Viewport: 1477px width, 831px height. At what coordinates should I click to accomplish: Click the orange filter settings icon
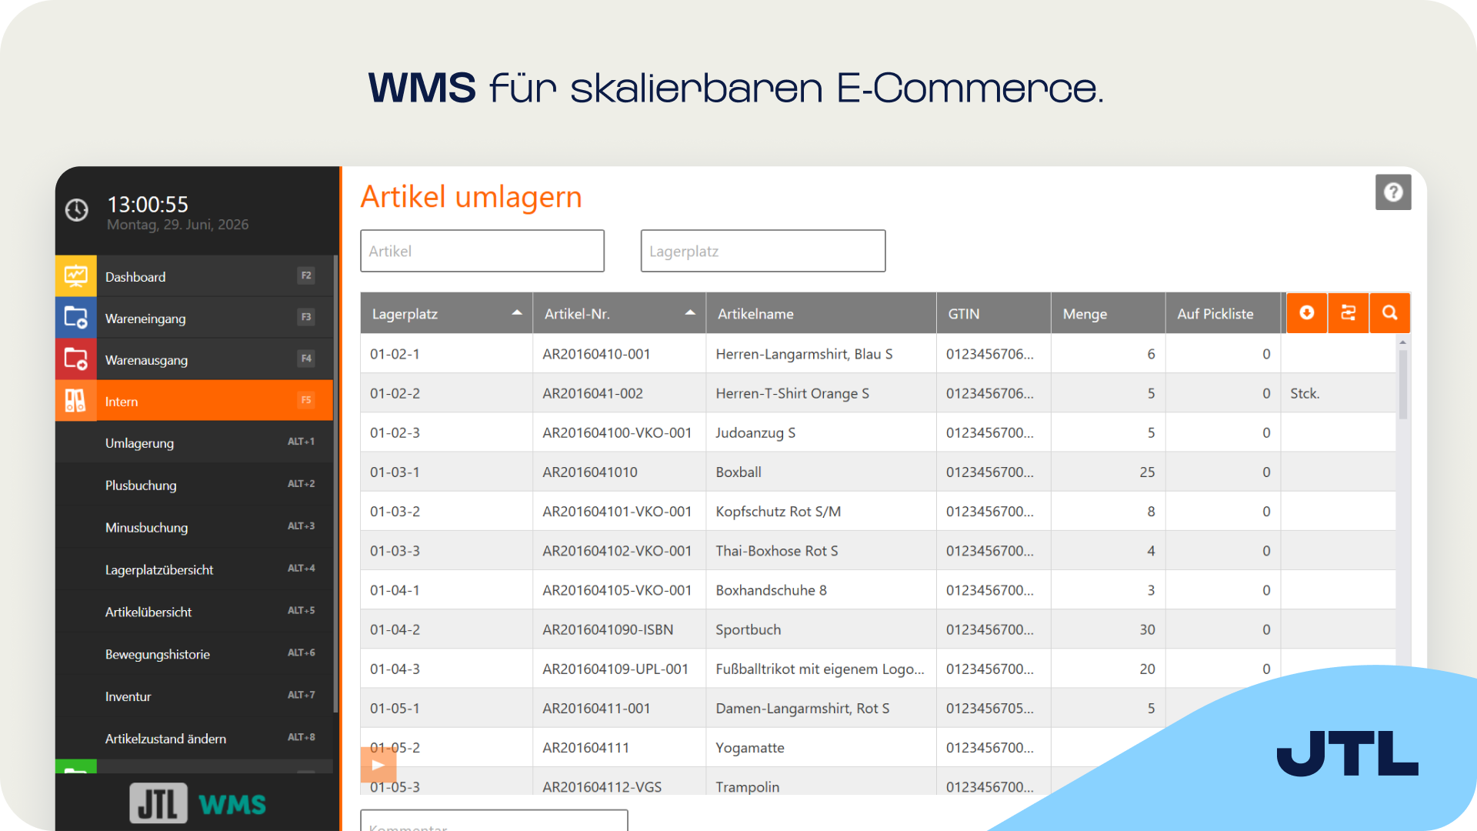(x=1349, y=313)
